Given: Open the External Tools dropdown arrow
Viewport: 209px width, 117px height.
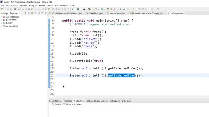Looking at the screenshot, I should 92,9.
